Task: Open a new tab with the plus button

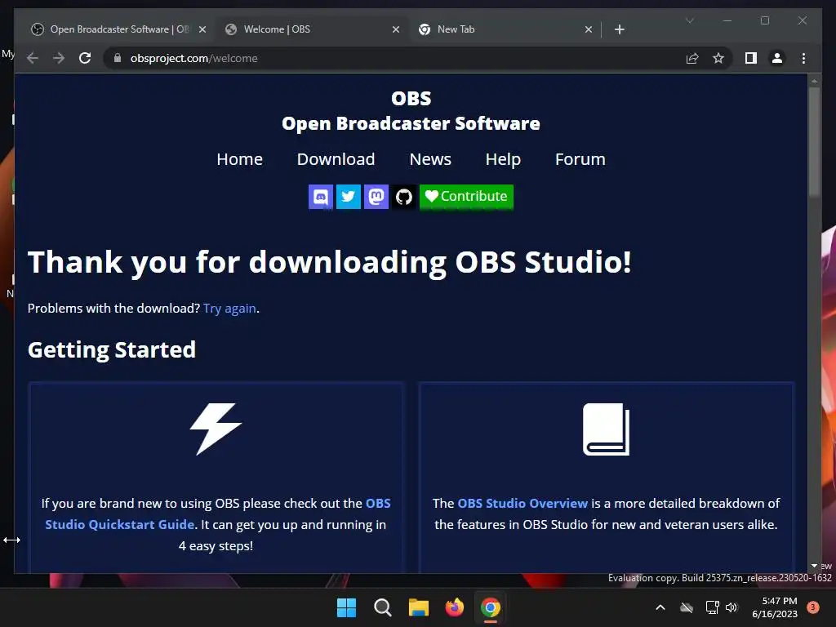Action: pos(619,29)
